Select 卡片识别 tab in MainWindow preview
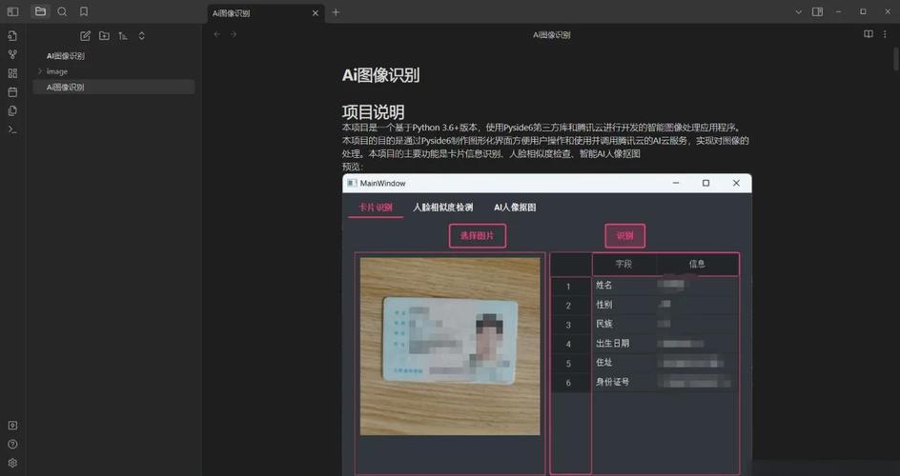This screenshot has width=900, height=476. pyautogui.click(x=376, y=208)
